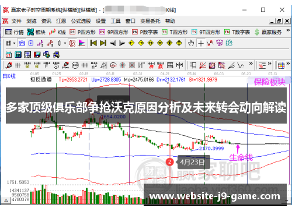The width and height of the screenshot is (292, 211).
Task: Open the 帮助 menu
Action: point(170,21)
